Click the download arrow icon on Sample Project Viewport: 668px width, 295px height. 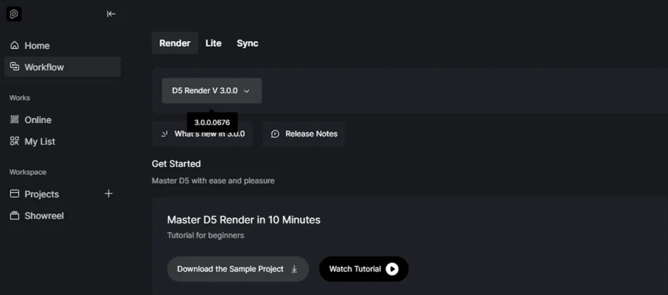[294, 269]
